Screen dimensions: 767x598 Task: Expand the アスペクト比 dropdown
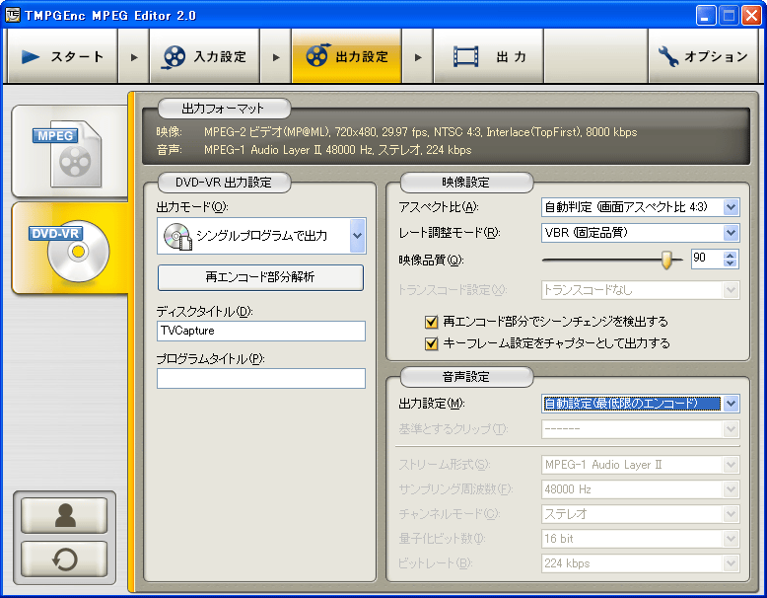(x=730, y=207)
